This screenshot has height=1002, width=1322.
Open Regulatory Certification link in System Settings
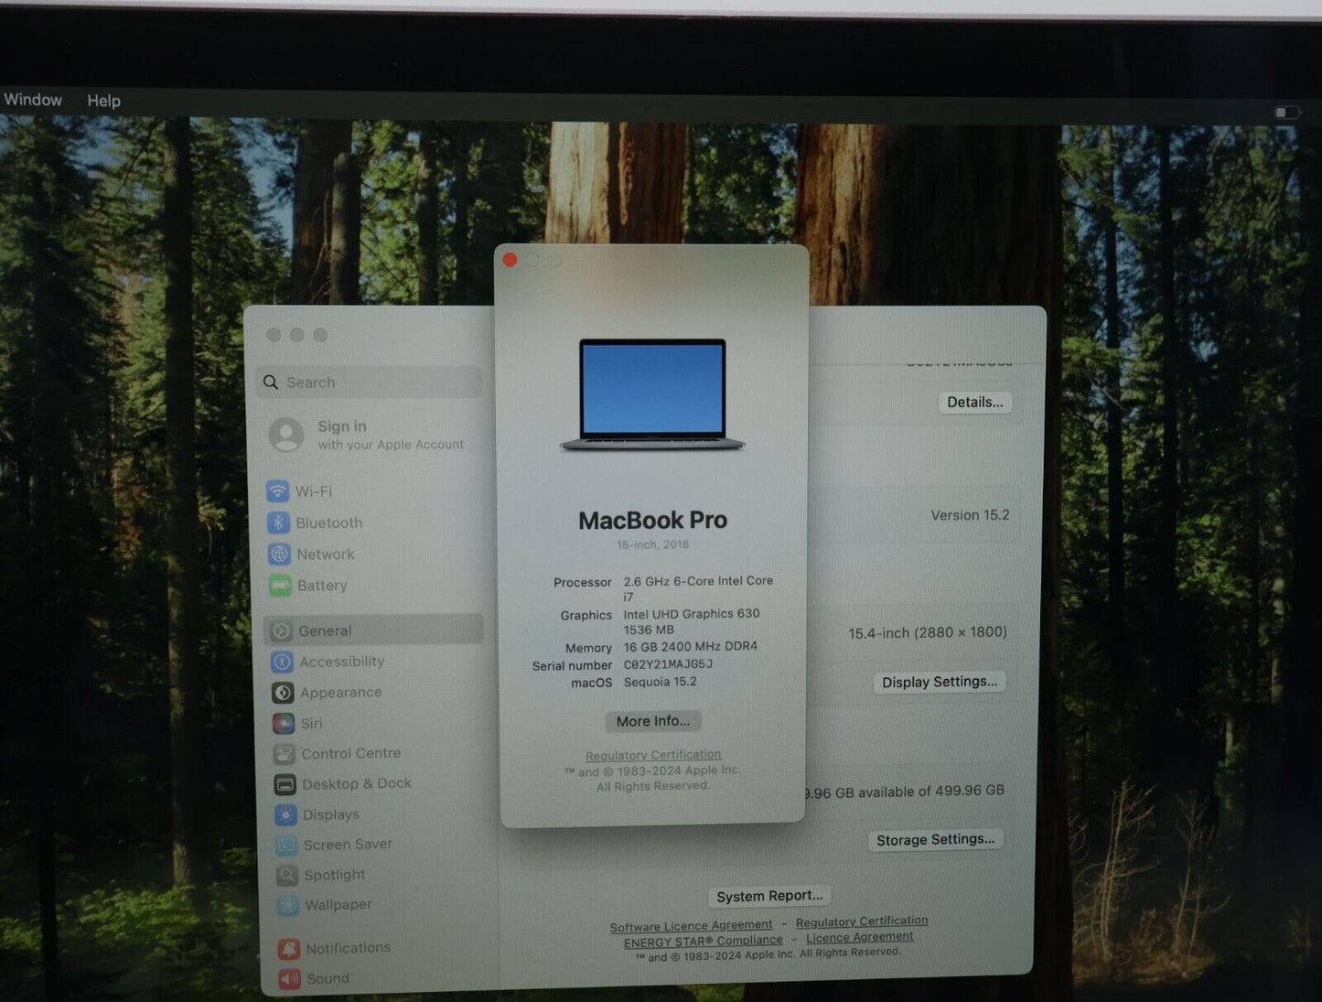862,921
